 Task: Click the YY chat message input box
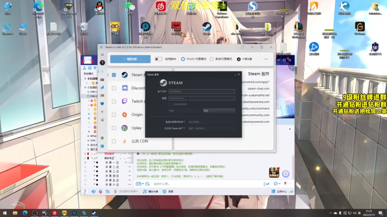pos(208,184)
